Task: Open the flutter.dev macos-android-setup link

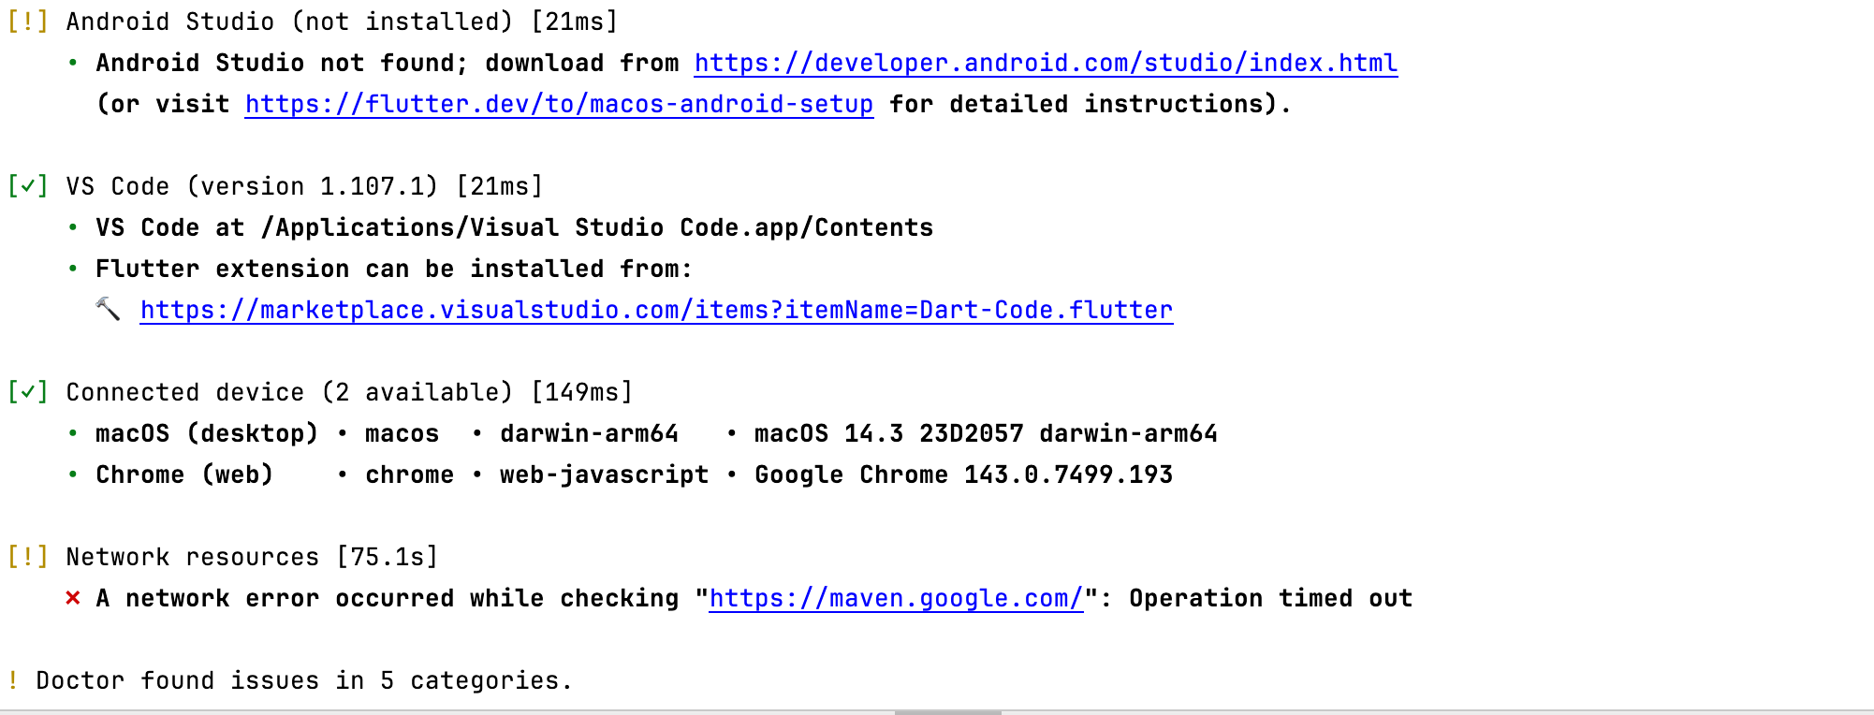Action: click(559, 104)
